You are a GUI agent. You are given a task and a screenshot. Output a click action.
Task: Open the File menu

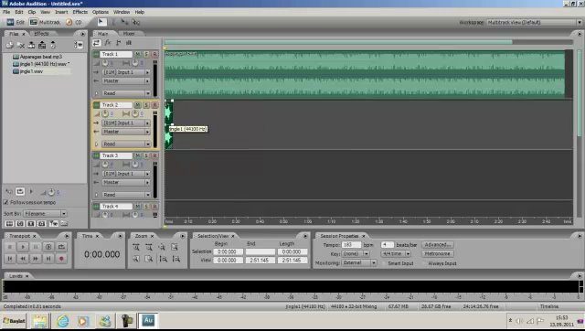pyautogui.click(x=6, y=12)
